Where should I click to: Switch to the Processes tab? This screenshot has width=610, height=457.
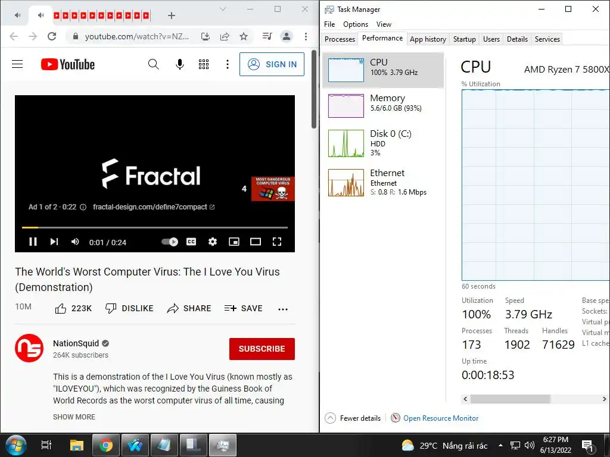(x=340, y=39)
